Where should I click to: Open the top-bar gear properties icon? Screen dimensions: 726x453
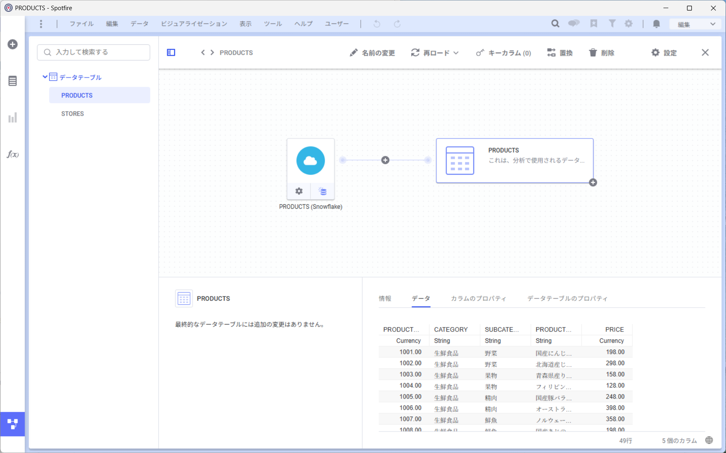click(x=628, y=24)
